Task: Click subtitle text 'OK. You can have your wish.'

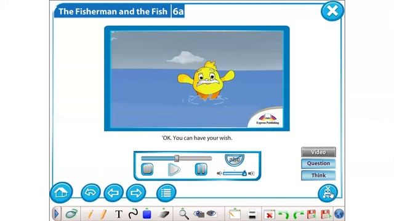Action: tap(197, 138)
